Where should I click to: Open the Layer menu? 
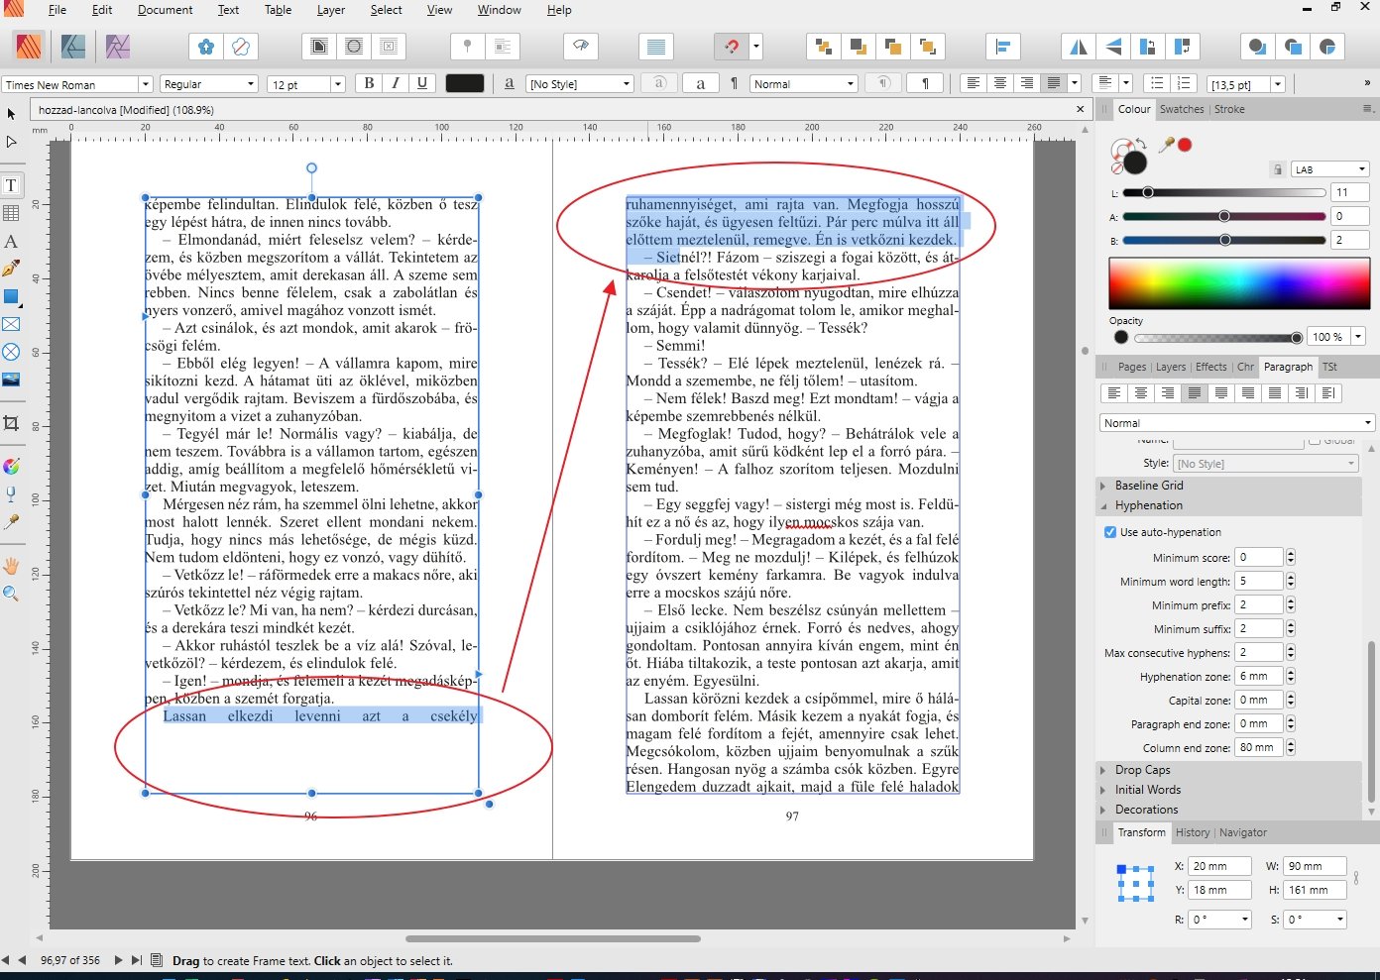pos(330,10)
